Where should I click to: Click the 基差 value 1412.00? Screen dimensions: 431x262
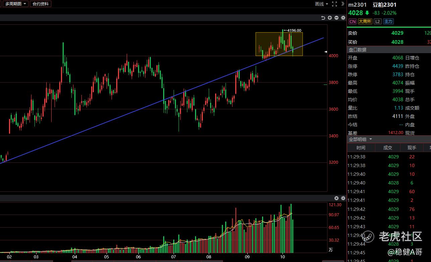point(395,133)
